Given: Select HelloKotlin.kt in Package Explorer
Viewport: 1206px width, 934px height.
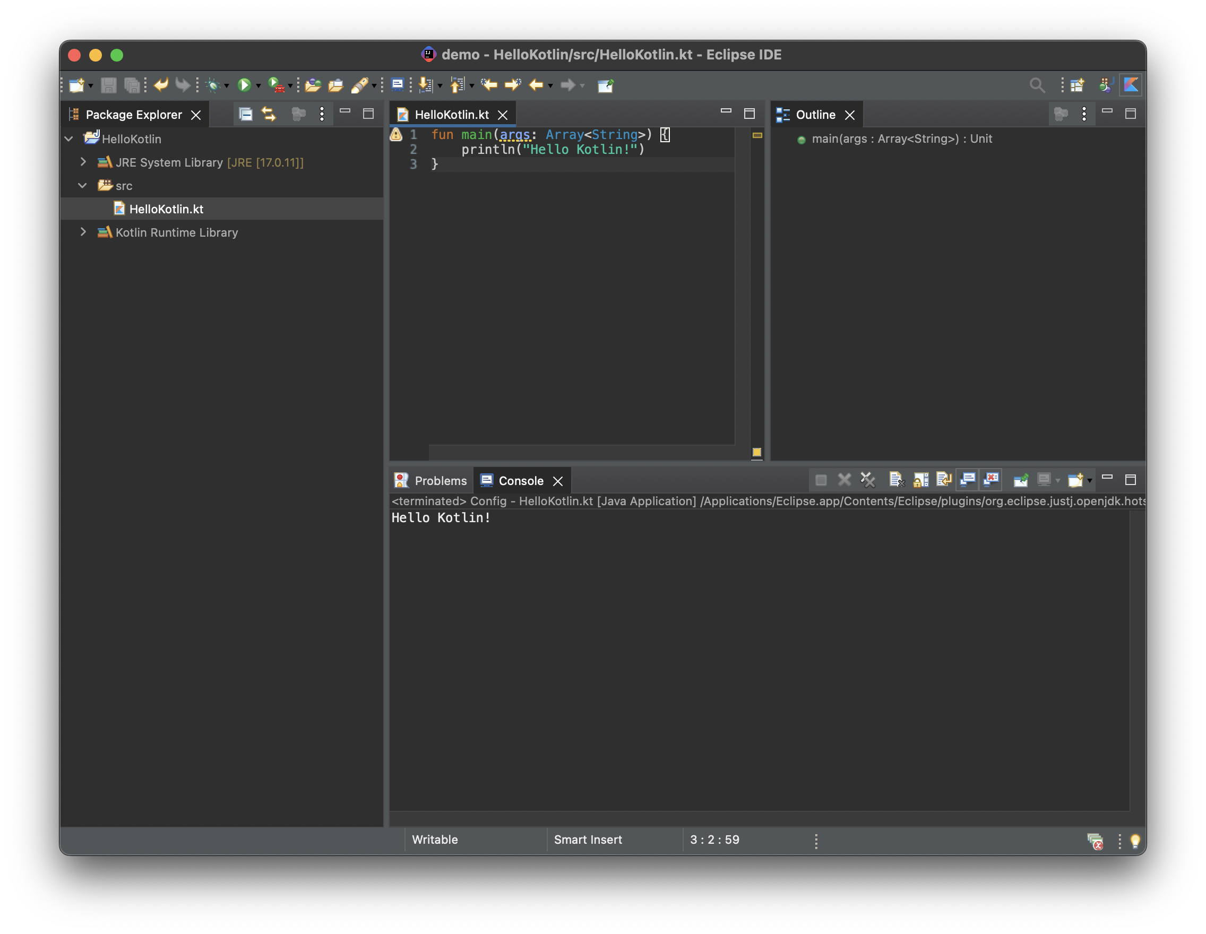Looking at the screenshot, I should pos(166,209).
